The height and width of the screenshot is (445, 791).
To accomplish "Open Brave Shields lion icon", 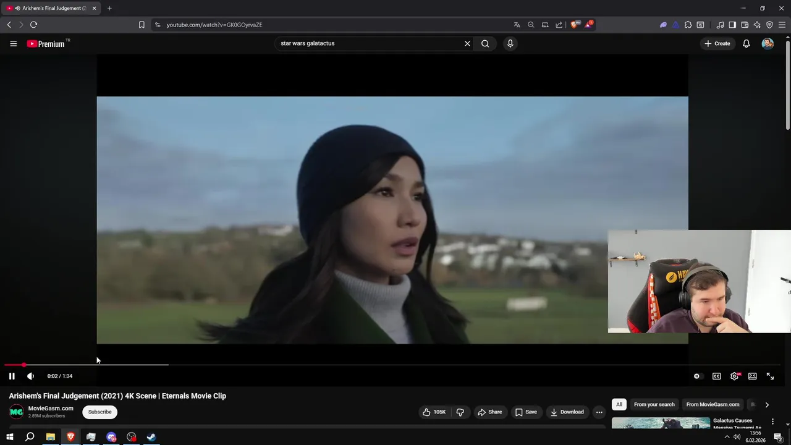I will (x=575, y=25).
